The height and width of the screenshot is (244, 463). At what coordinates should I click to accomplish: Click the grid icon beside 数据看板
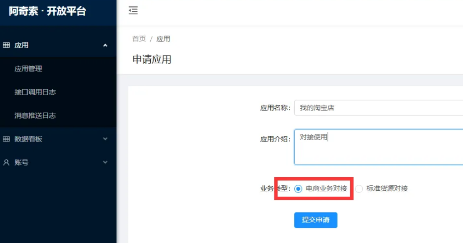(6, 139)
